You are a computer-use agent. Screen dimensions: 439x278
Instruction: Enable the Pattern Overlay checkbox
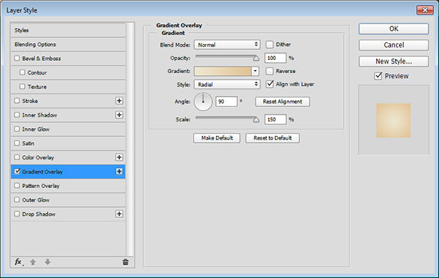(x=17, y=185)
